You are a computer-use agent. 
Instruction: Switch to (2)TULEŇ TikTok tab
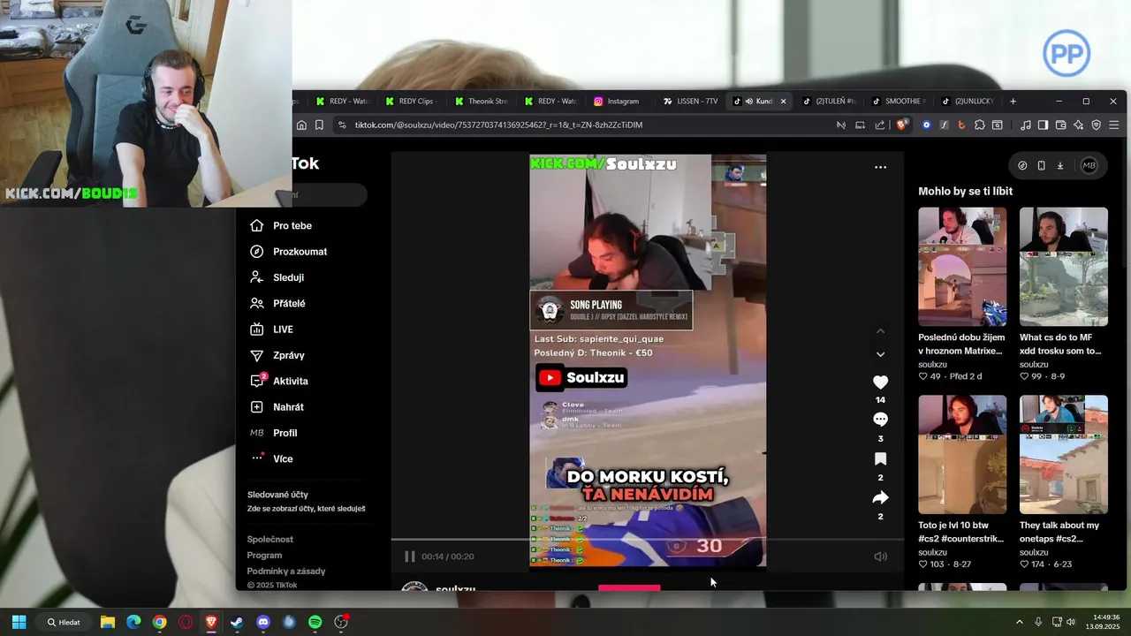pyautogui.click(x=828, y=102)
